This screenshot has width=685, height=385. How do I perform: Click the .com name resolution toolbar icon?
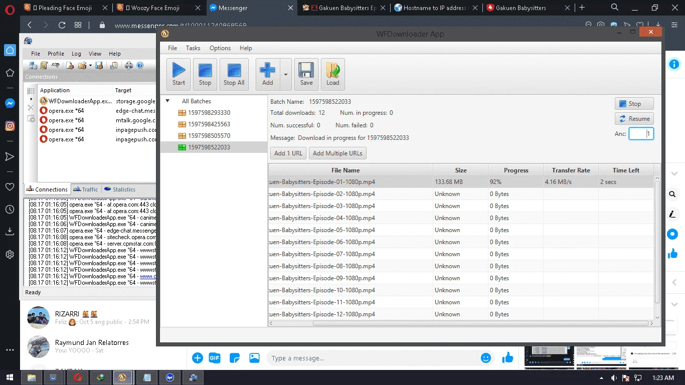[x=55, y=66]
